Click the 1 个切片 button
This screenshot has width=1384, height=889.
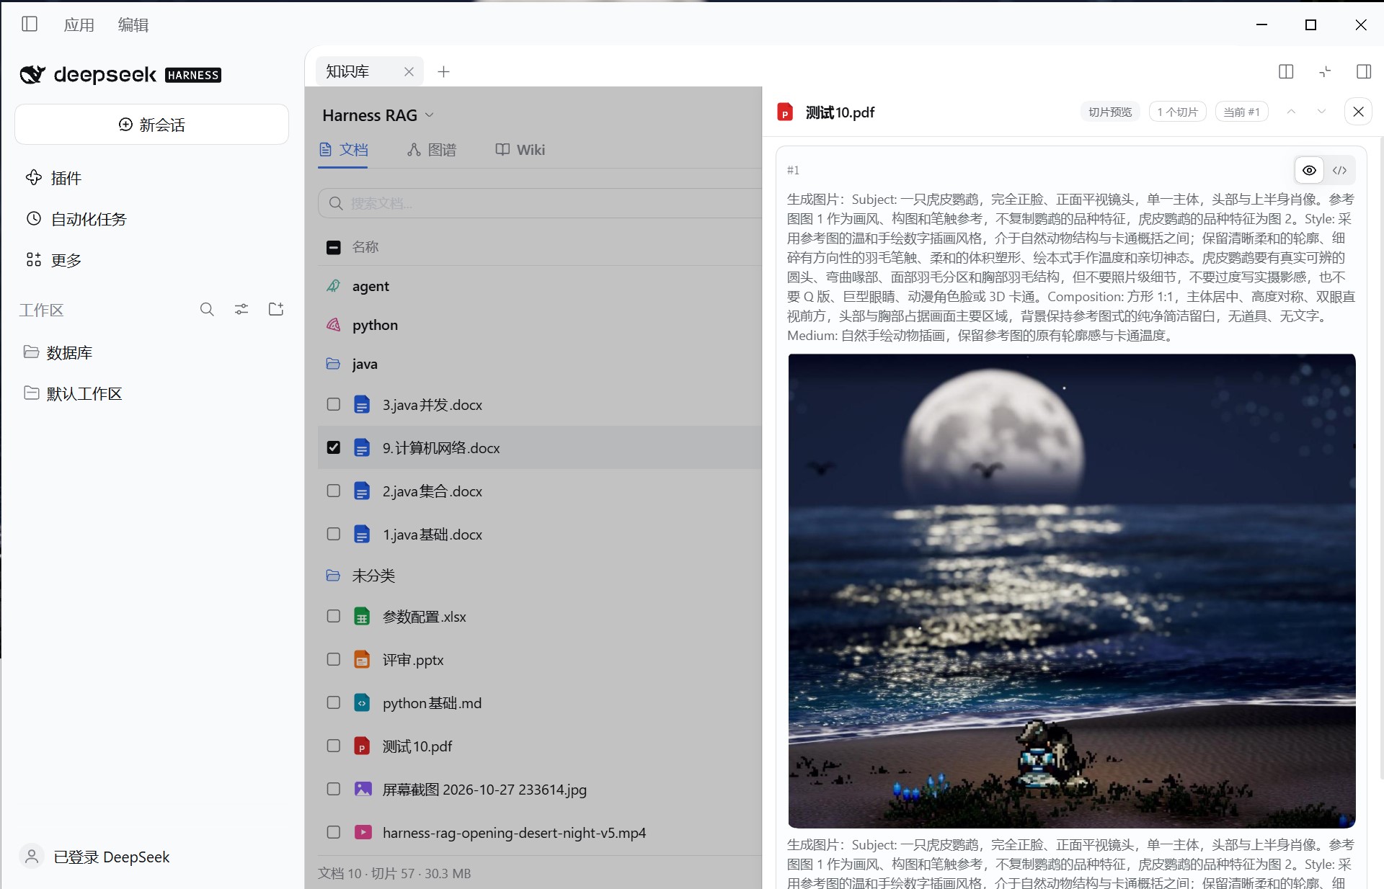[x=1177, y=112]
